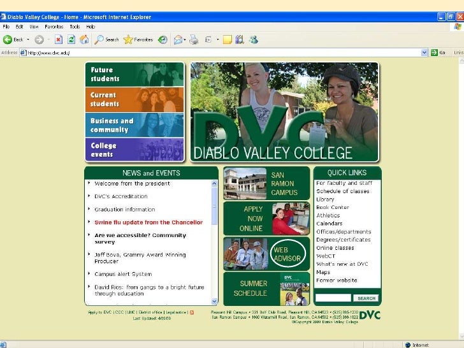This screenshot has width=464, height=348.
Task: Click the address bar URL field
Action: point(224,53)
